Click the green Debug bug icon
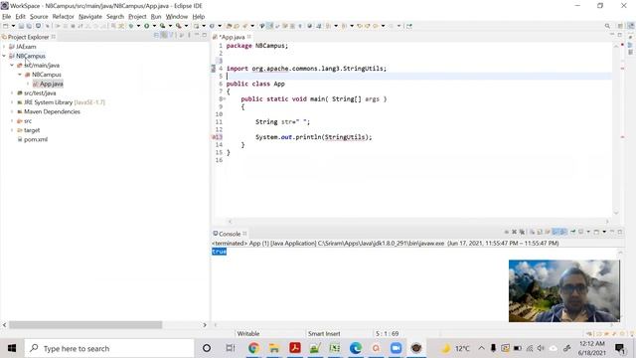This screenshot has width=636, height=358. (131, 26)
